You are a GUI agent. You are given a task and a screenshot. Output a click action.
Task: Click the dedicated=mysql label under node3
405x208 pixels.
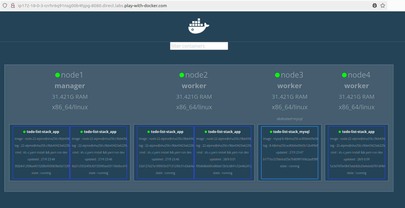coord(290,119)
